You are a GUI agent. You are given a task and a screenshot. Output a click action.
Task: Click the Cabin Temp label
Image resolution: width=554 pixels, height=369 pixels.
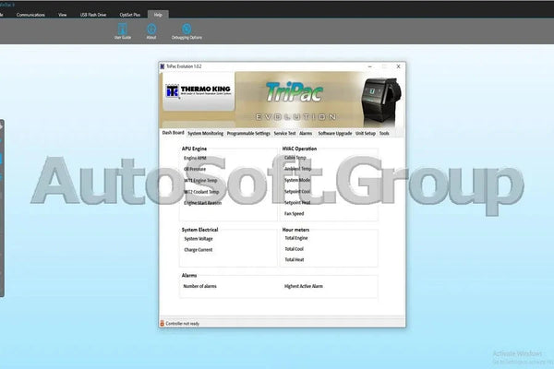pos(295,158)
